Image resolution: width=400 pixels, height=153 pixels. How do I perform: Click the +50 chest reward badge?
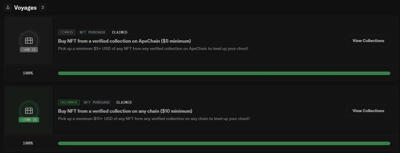tap(29, 50)
